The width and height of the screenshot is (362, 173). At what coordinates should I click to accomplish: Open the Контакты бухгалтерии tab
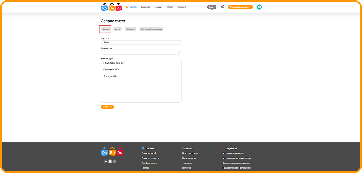[151, 29]
